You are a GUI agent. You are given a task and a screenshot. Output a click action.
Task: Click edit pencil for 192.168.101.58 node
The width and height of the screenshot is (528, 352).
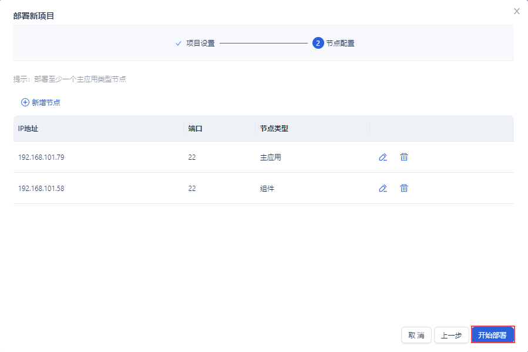383,188
